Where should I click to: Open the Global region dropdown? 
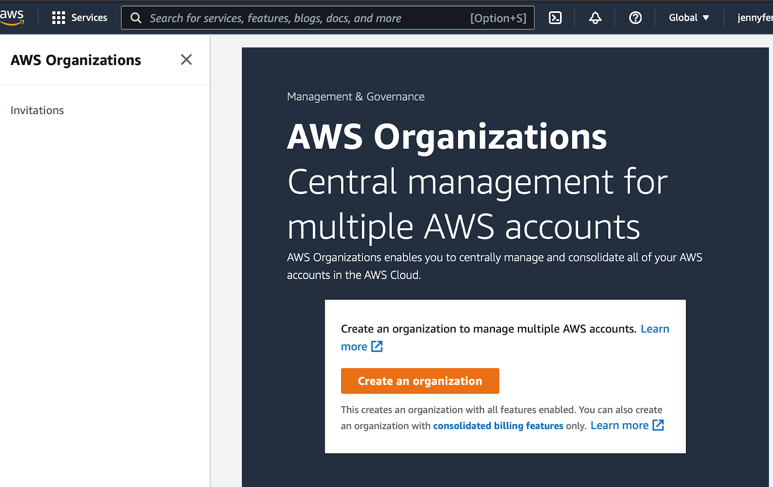pyautogui.click(x=689, y=18)
